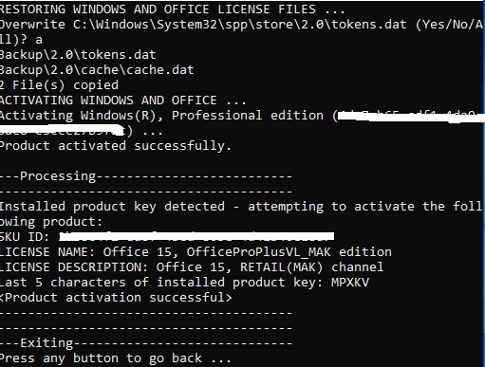Click the 'Backup\2.0\cache\cache.dat' line

coord(97,70)
